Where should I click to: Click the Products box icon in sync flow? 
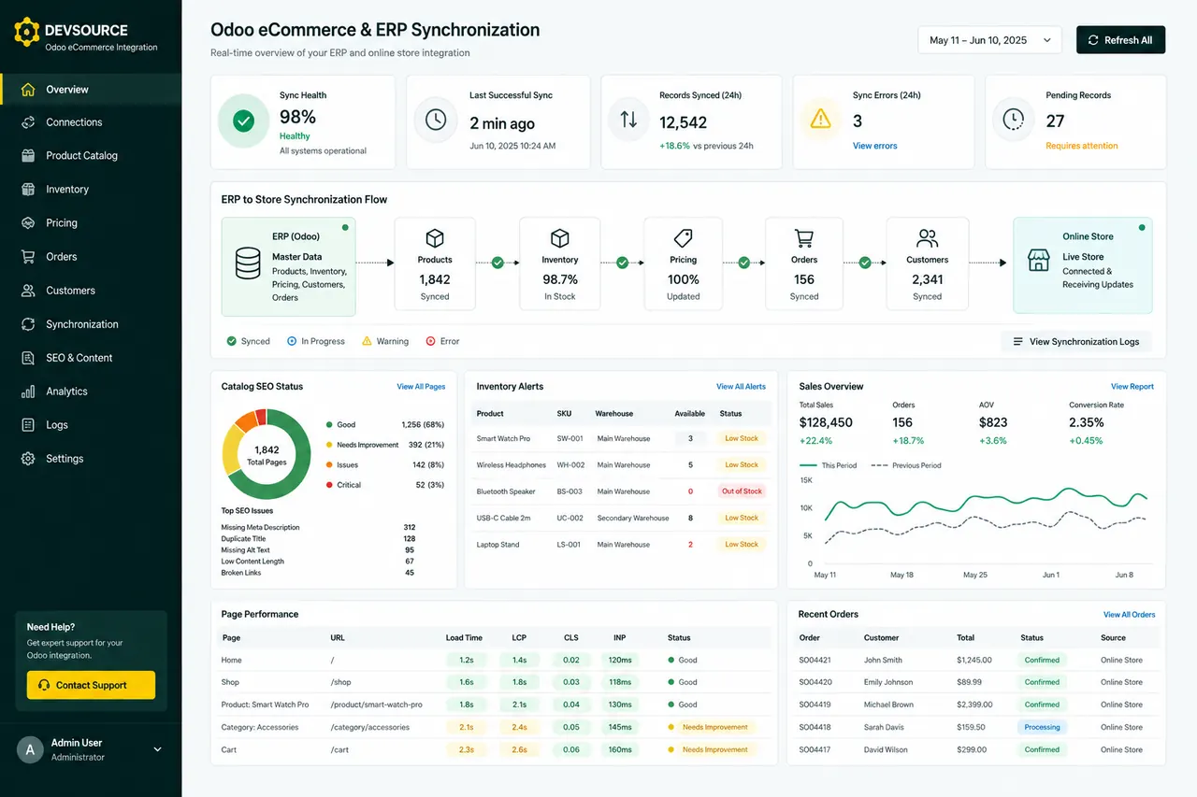(435, 238)
